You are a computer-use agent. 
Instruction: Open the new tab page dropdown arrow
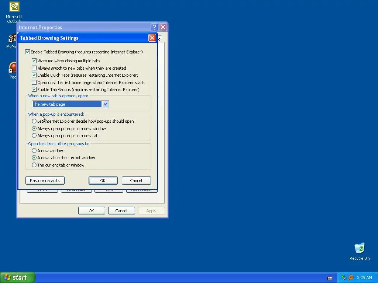(105, 104)
